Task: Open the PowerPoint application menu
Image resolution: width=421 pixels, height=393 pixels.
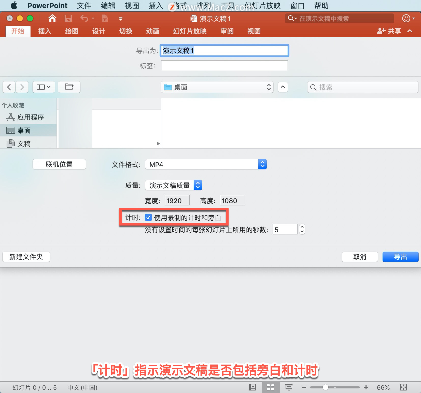Action: pos(47,6)
